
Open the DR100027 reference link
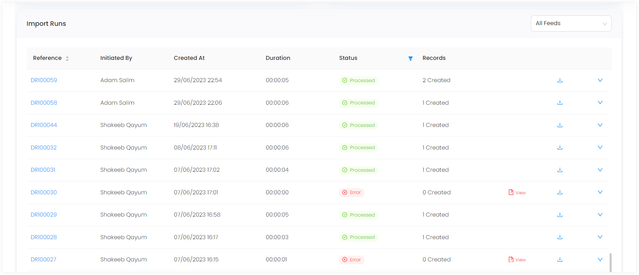tap(43, 260)
